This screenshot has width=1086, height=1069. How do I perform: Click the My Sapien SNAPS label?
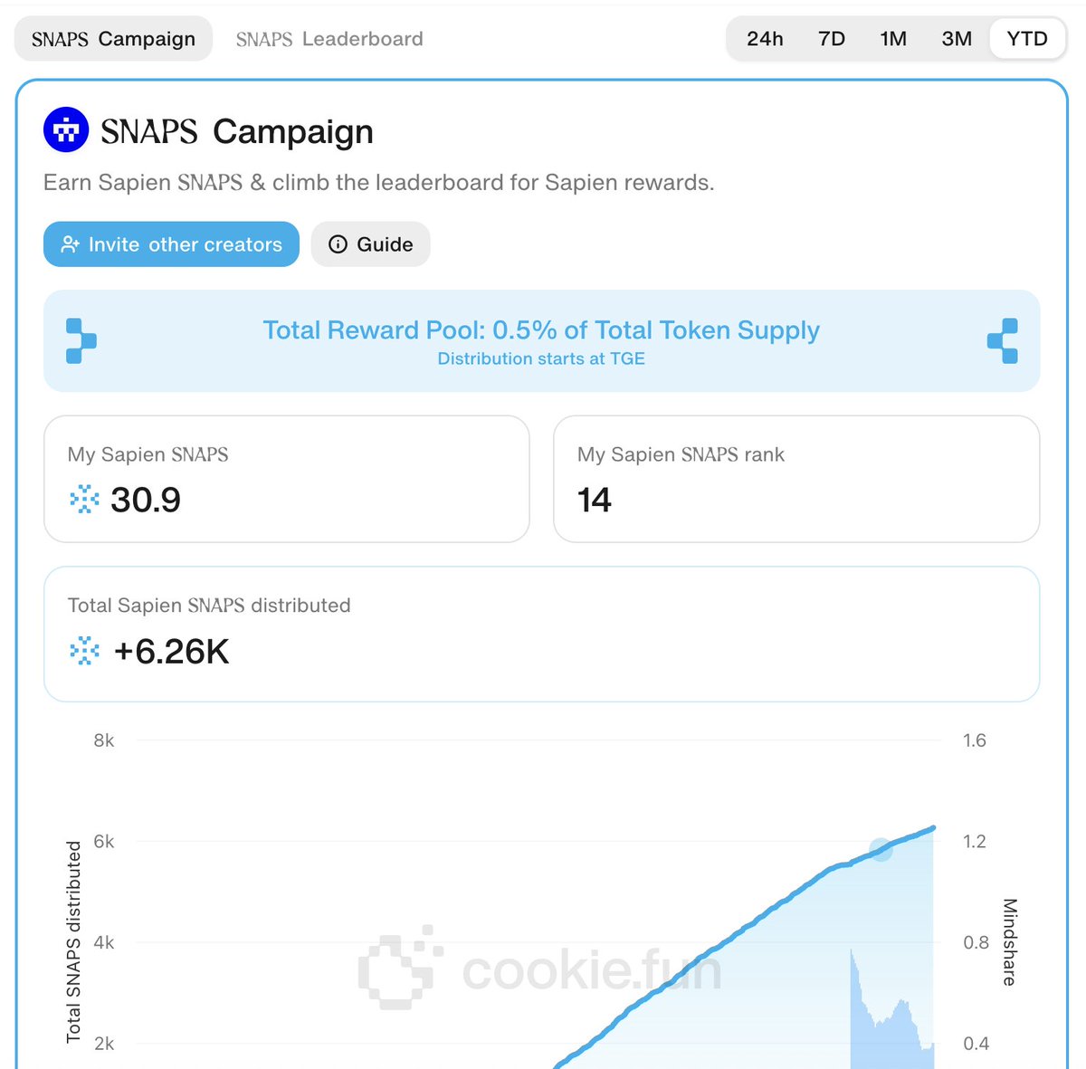[148, 454]
